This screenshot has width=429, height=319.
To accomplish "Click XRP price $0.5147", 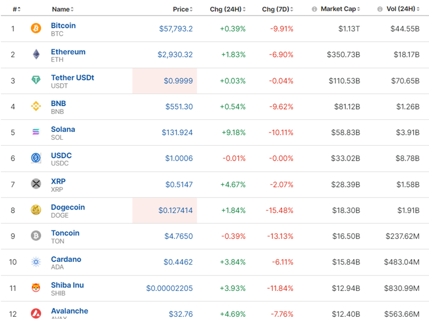I will pos(179,184).
